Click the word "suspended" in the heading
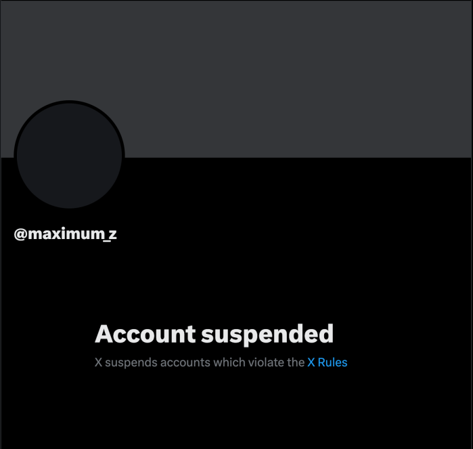Image resolution: width=473 pixels, height=449 pixels. [267, 335]
